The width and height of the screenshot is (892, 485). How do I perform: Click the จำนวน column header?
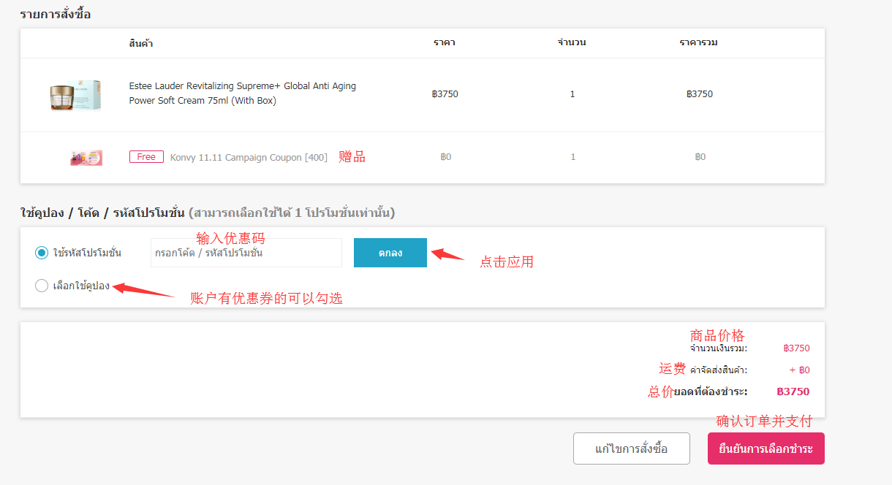[572, 42]
